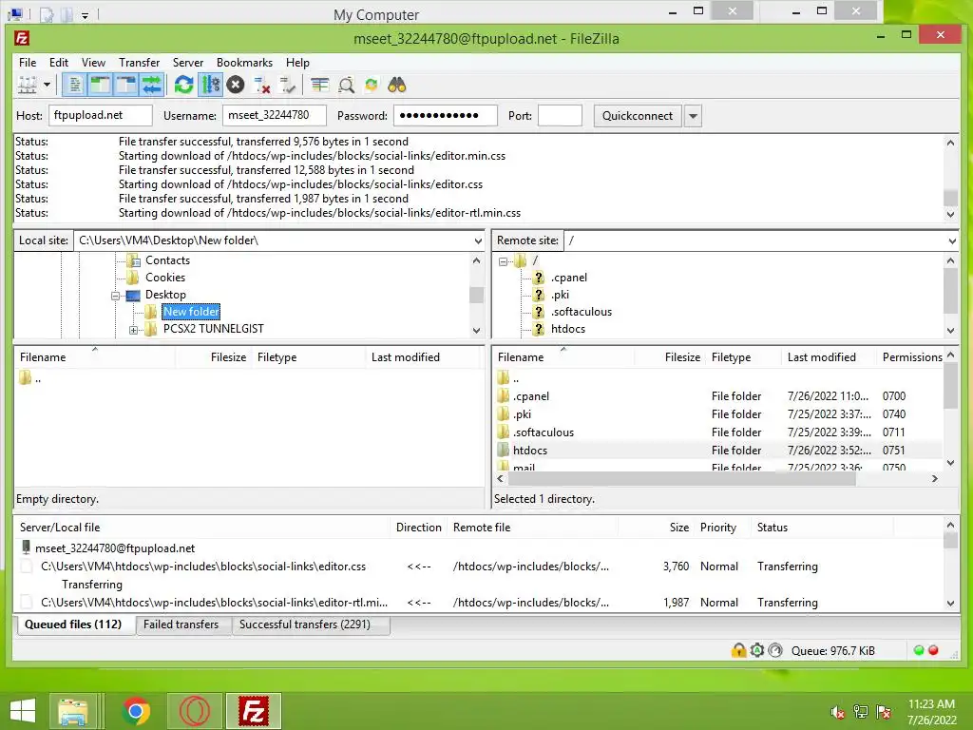The width and height of the screenshot is (973, 730).
Task: Click the Password input field
Action: [445, 115]
